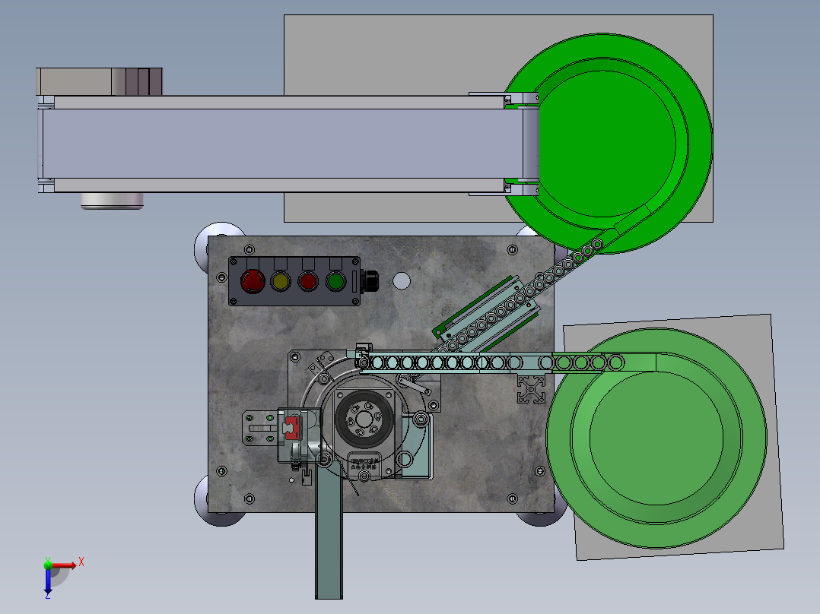Select the lower right green vibratory bowl
This screenshot has width=820, height=614.
tap(656, 438)
